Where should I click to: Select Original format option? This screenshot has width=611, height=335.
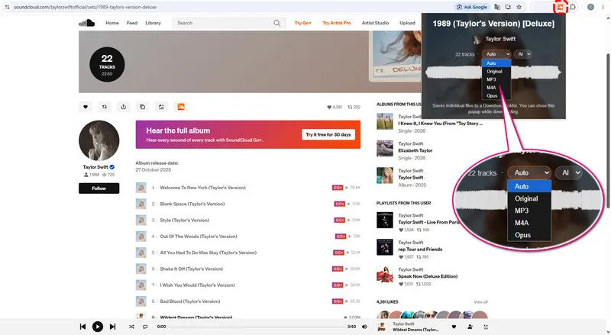(x=496, y=71)
